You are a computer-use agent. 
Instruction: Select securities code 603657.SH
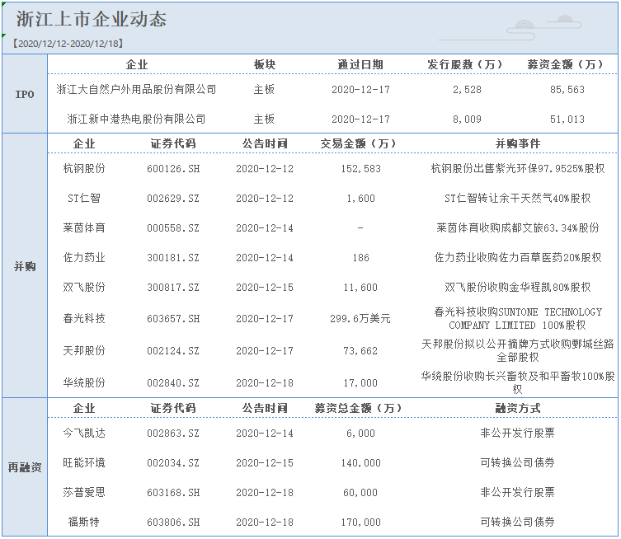173,319
